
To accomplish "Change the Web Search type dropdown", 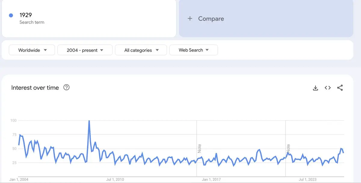I will (x=193, y=50).
